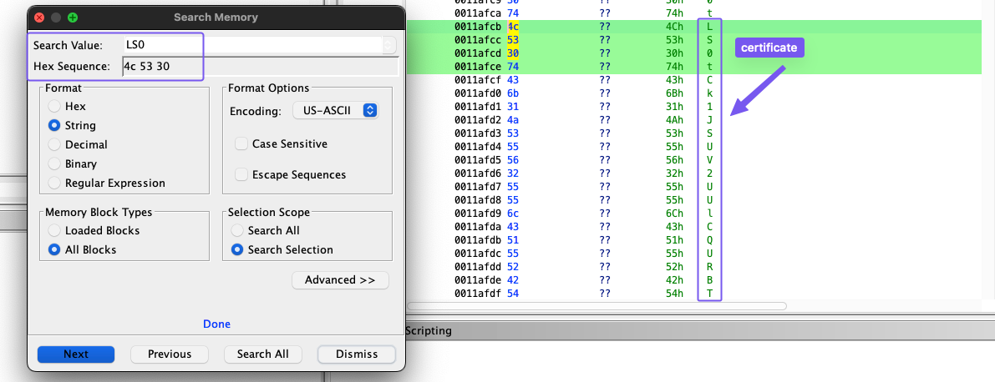Open the Encoding US-ASCII dropdown
This screenshot has height=382, width=995.
pos(336,111)
